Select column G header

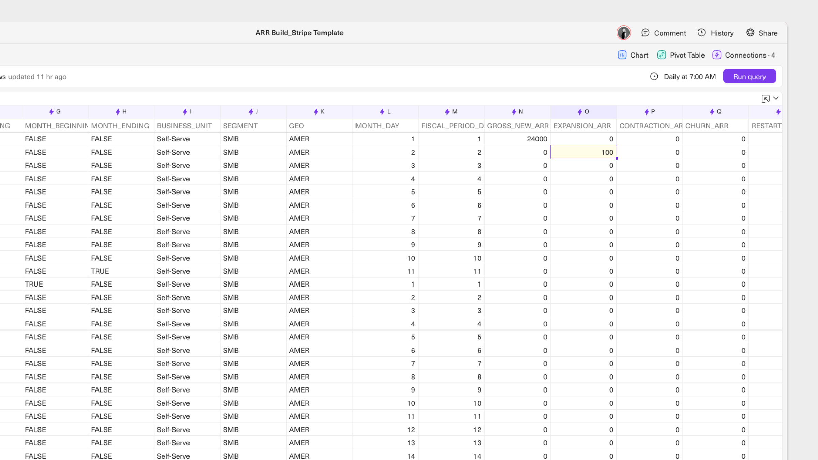coord(55,112)
